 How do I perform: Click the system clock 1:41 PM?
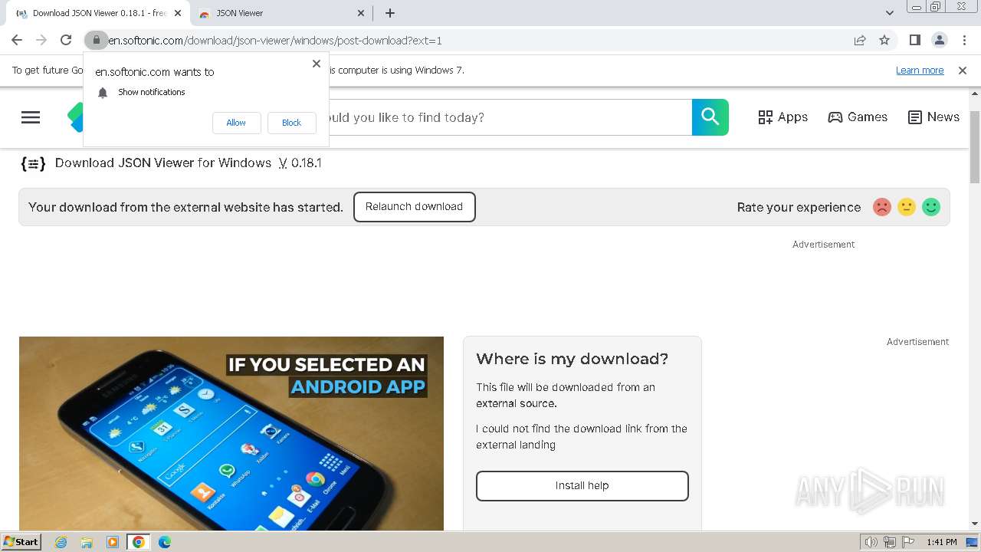point(941,542)
